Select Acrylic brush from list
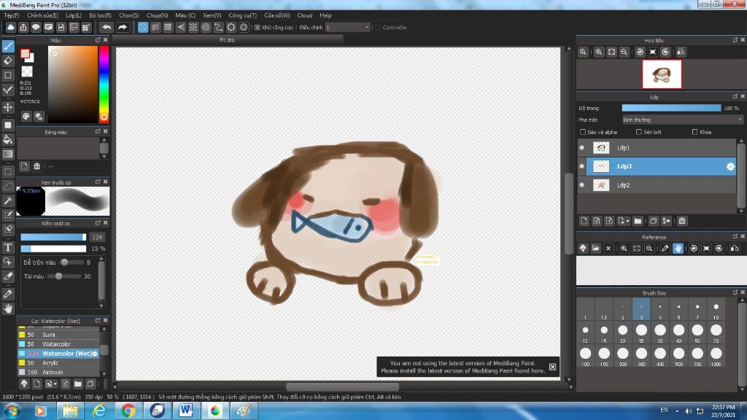The height and width of the screenshot is (420, 747). tap(58, 363)
